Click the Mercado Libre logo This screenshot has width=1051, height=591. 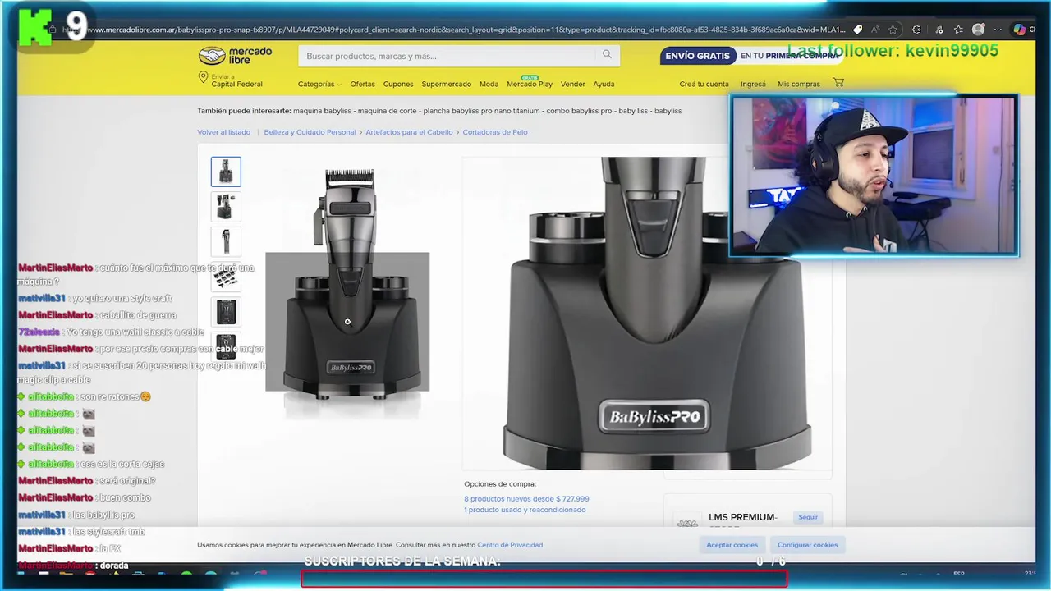coord(235,56)
